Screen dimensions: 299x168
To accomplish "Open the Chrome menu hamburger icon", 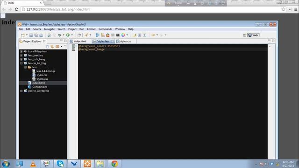I will point(296,9).
